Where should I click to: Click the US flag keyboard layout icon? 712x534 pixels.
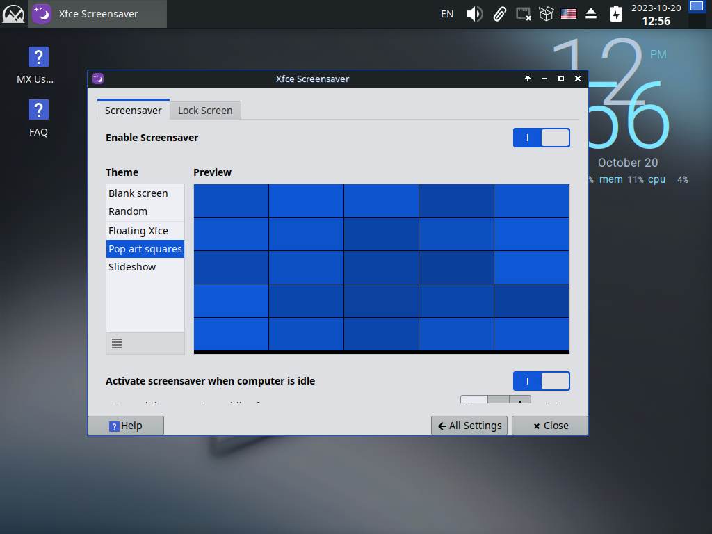[x=569, y=14]
